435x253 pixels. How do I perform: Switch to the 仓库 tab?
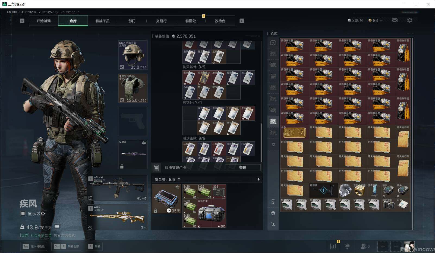point(73,21)
